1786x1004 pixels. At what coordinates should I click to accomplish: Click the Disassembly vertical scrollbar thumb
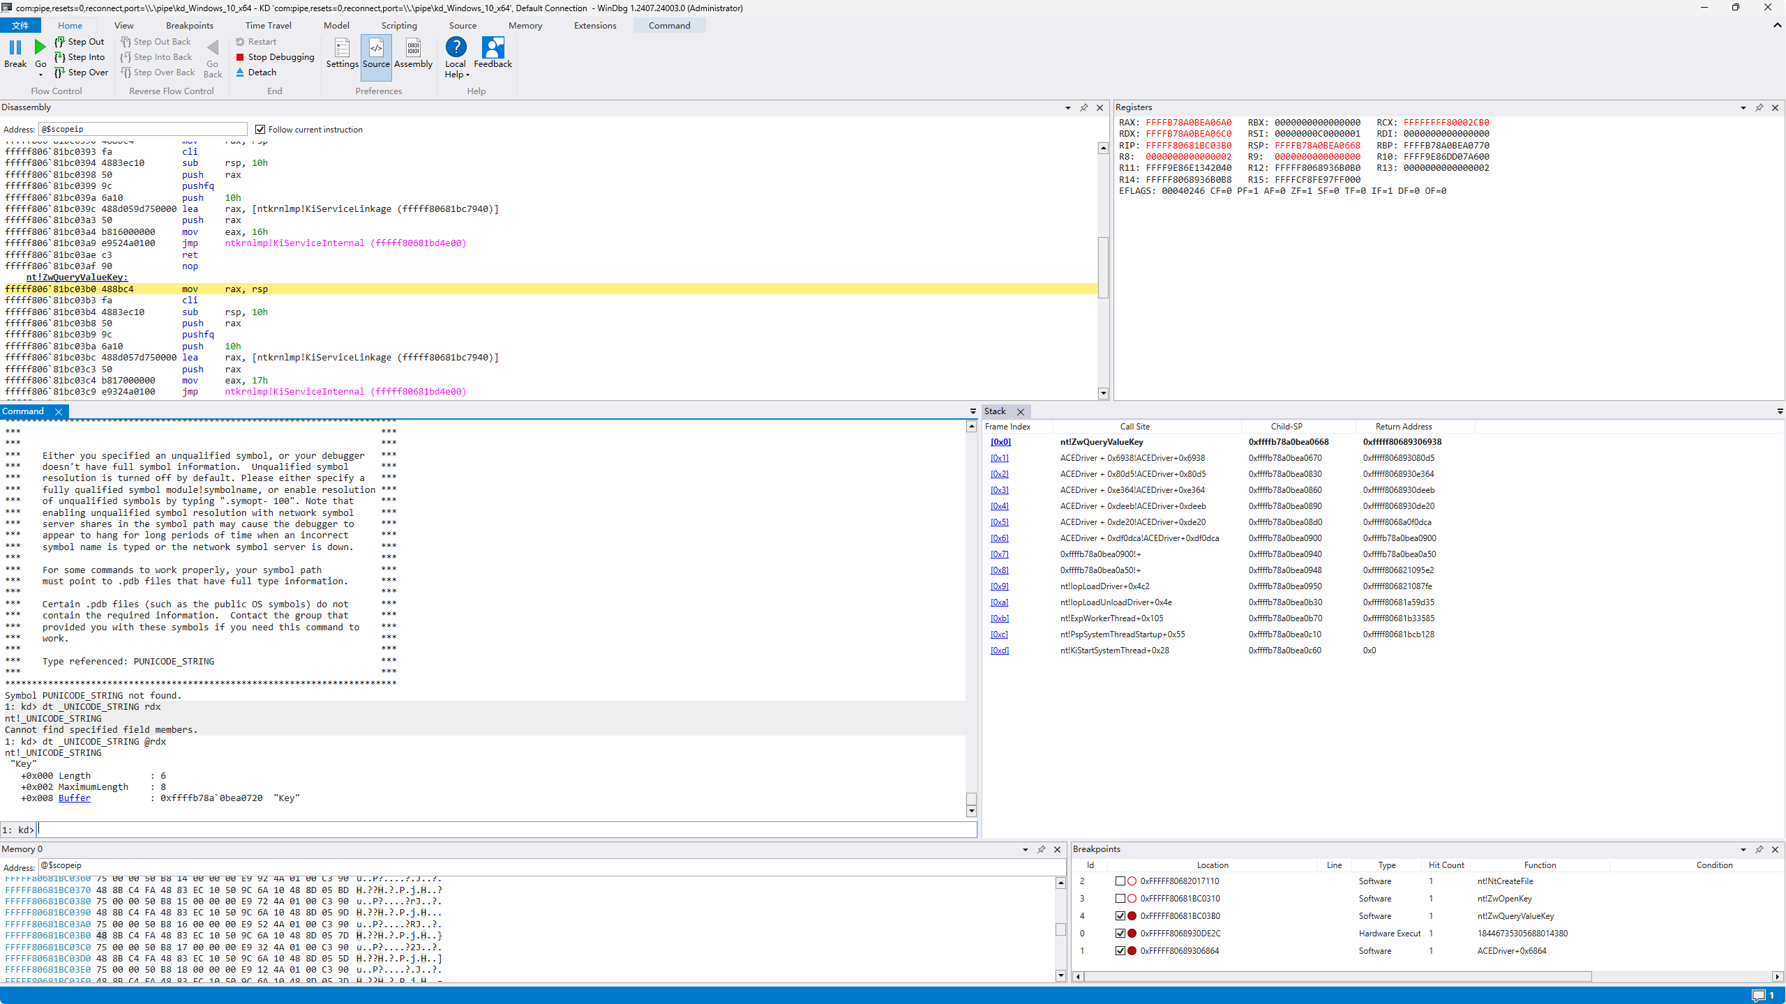[x=1103, y=268]
